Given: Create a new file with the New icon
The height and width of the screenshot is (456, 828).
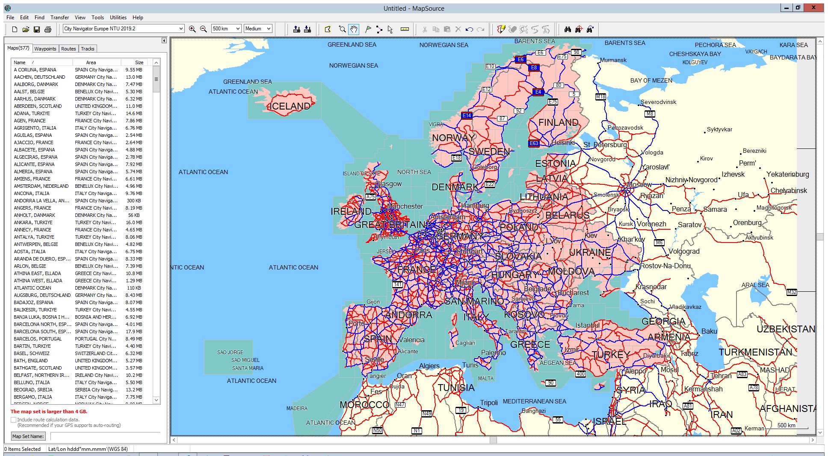Looking at the screenshot, I should 15,29.
